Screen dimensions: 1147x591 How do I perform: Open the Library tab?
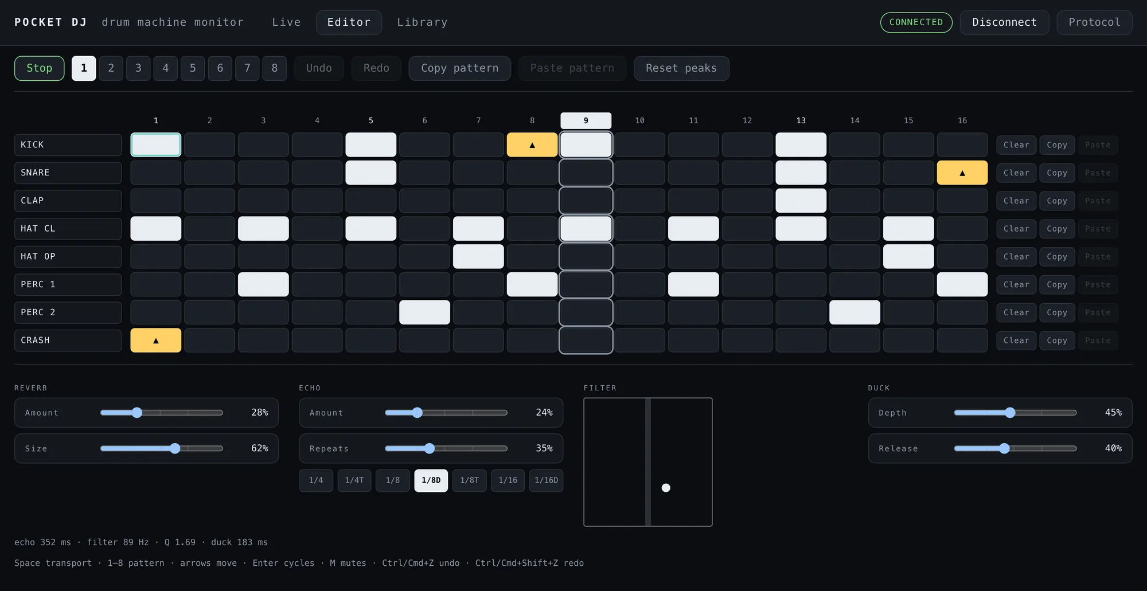[422, 22]
